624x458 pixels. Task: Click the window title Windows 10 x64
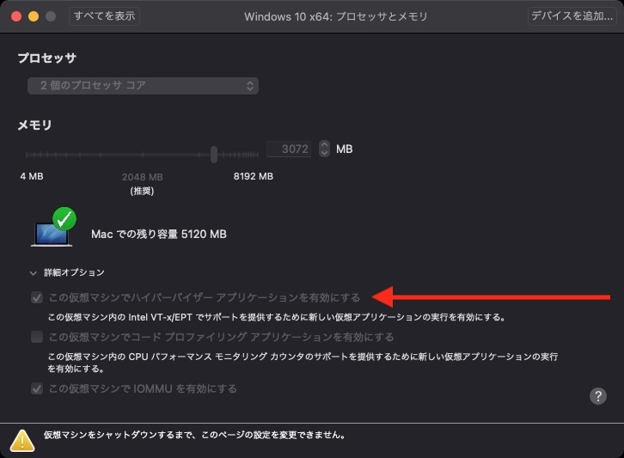(336, 16)
